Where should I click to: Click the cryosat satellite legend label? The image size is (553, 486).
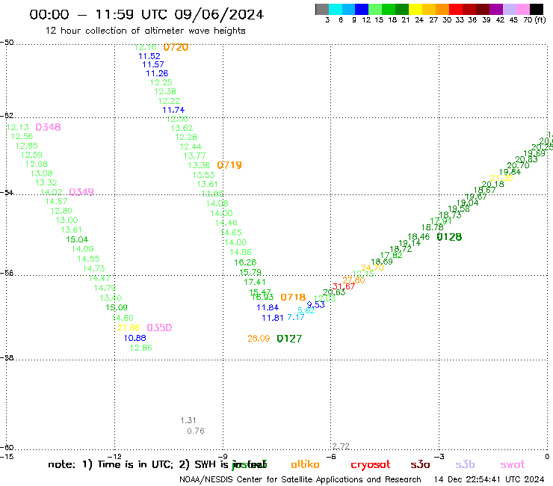371,465
